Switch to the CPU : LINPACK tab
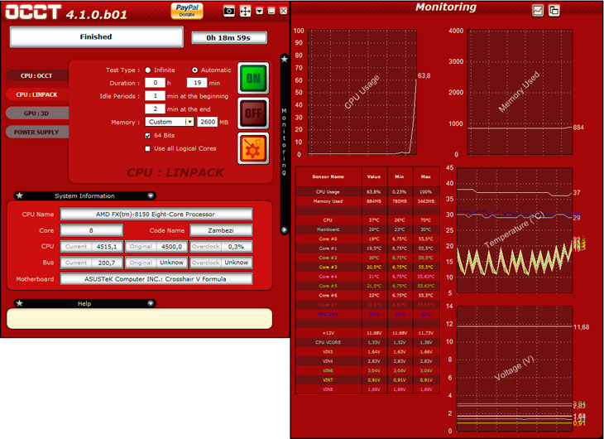The width and height of the screenshot is (604, 439). pos(36,94)
